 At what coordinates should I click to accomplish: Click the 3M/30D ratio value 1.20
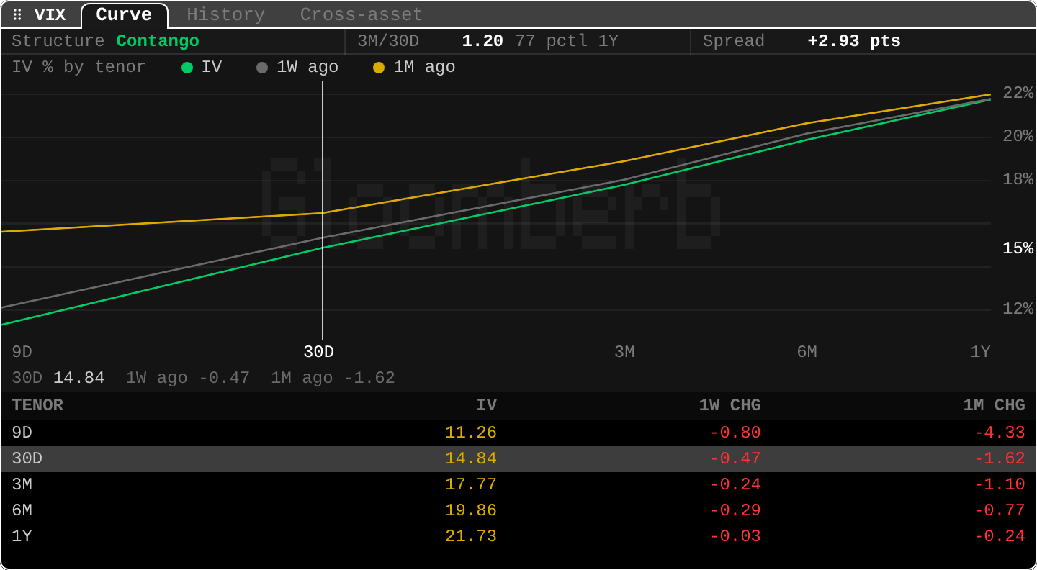tap(482, 42)
